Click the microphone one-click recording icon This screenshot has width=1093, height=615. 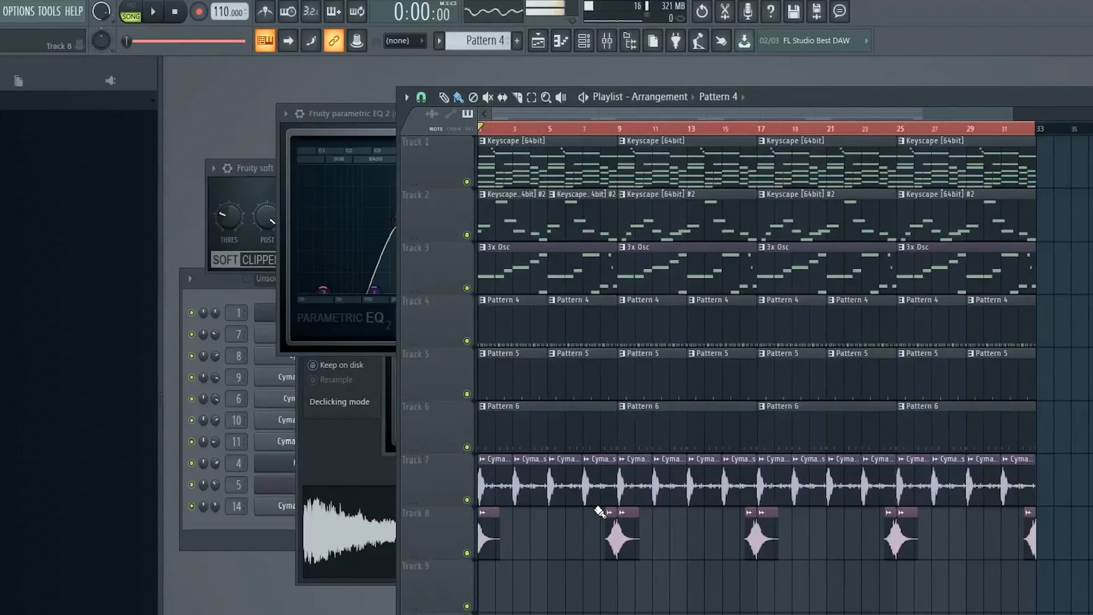[747, 11]
